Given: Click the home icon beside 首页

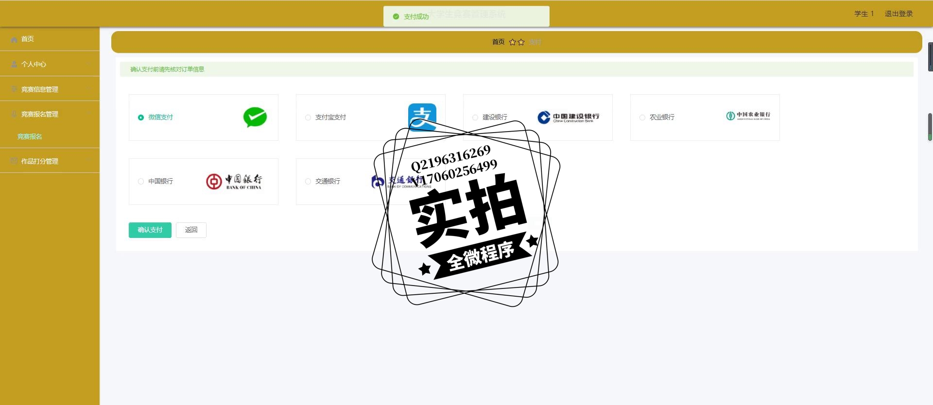Looking at the screenshot, I should 14,39.
